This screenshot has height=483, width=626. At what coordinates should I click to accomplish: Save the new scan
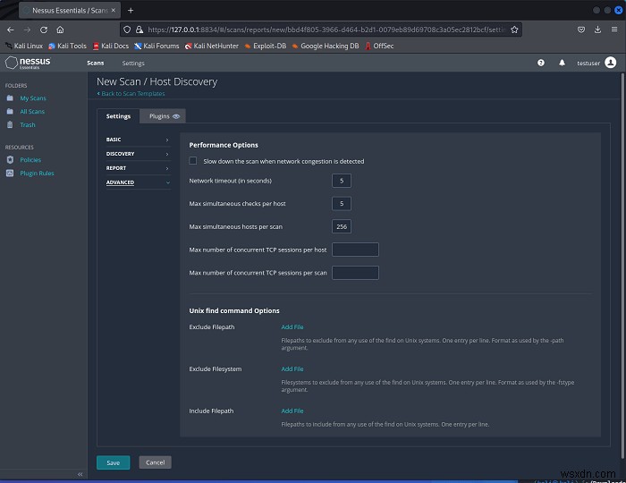[x=113, y=462]
